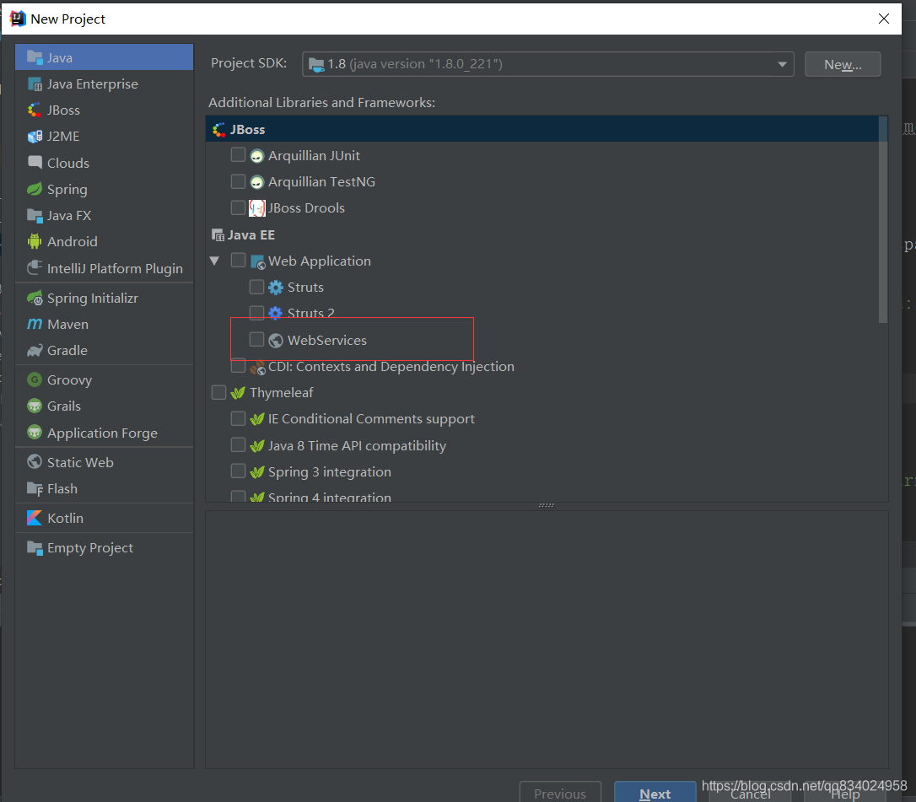Enable the WebServices checkbox

[x=257, y=339]
